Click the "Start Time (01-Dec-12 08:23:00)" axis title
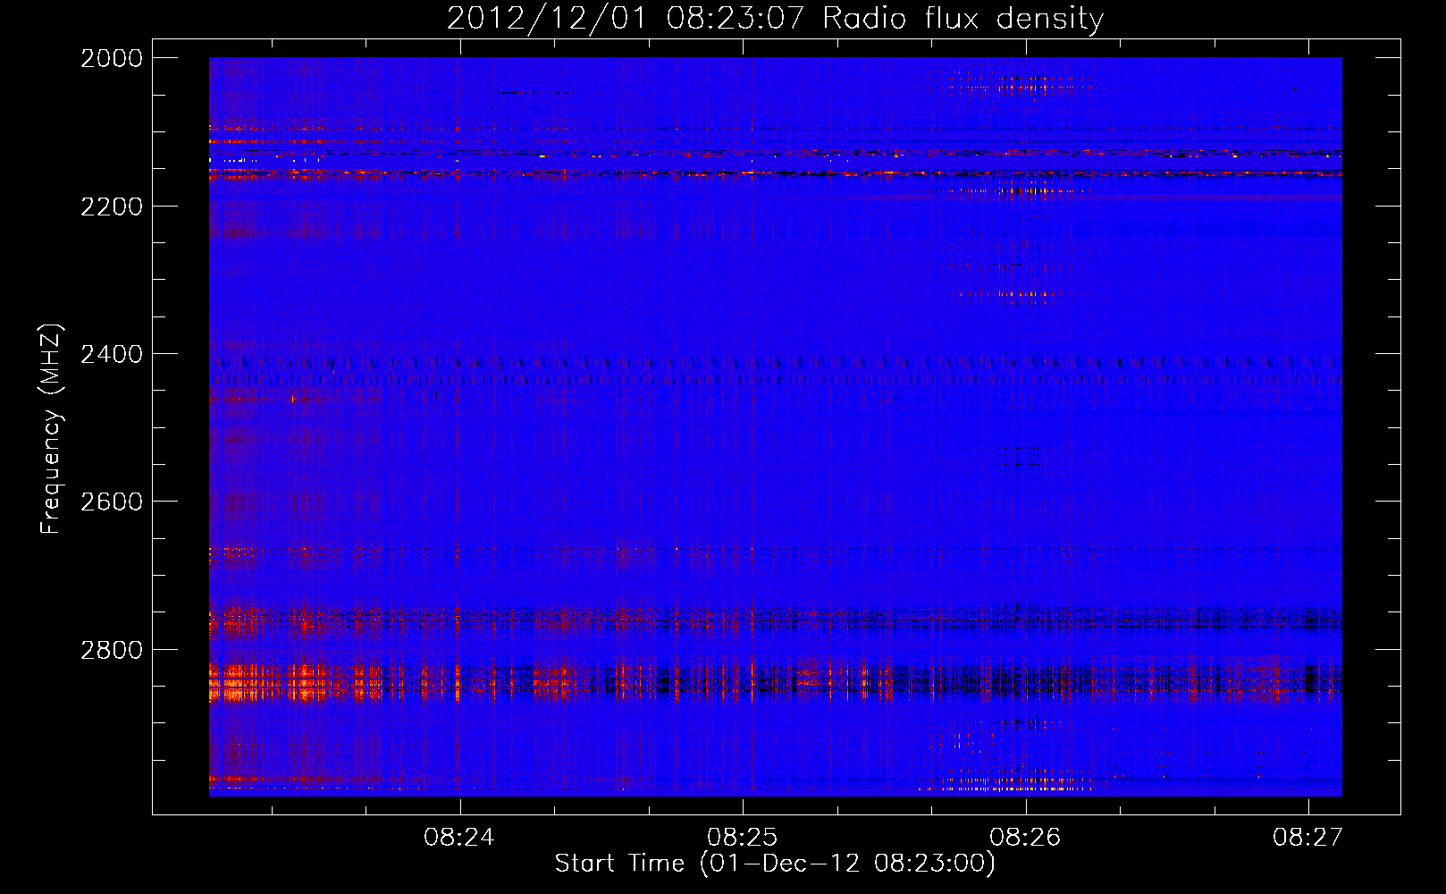The height and width of the screenshot is (894, 1446). 775,864
